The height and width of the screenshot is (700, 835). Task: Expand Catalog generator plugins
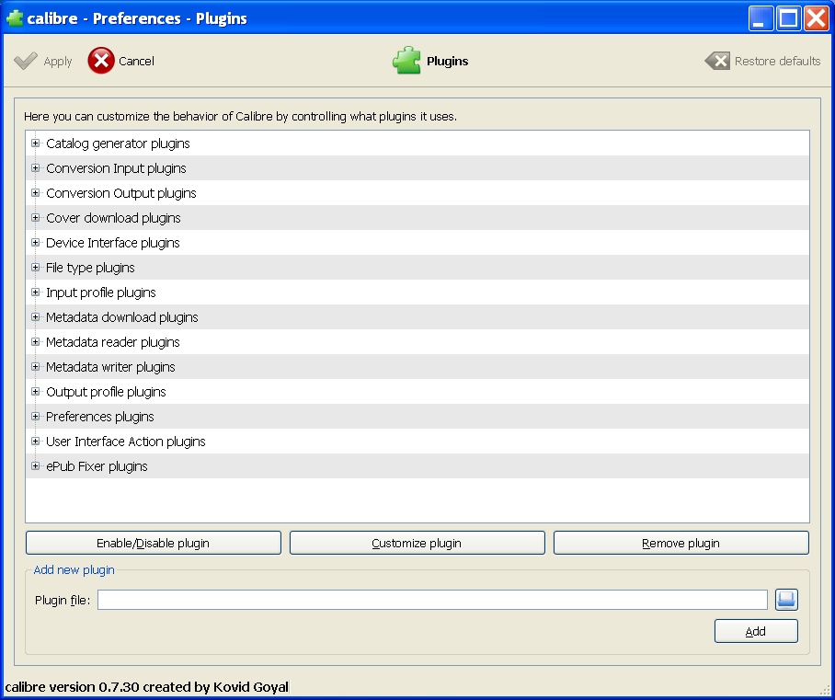(x=35, y=143)
